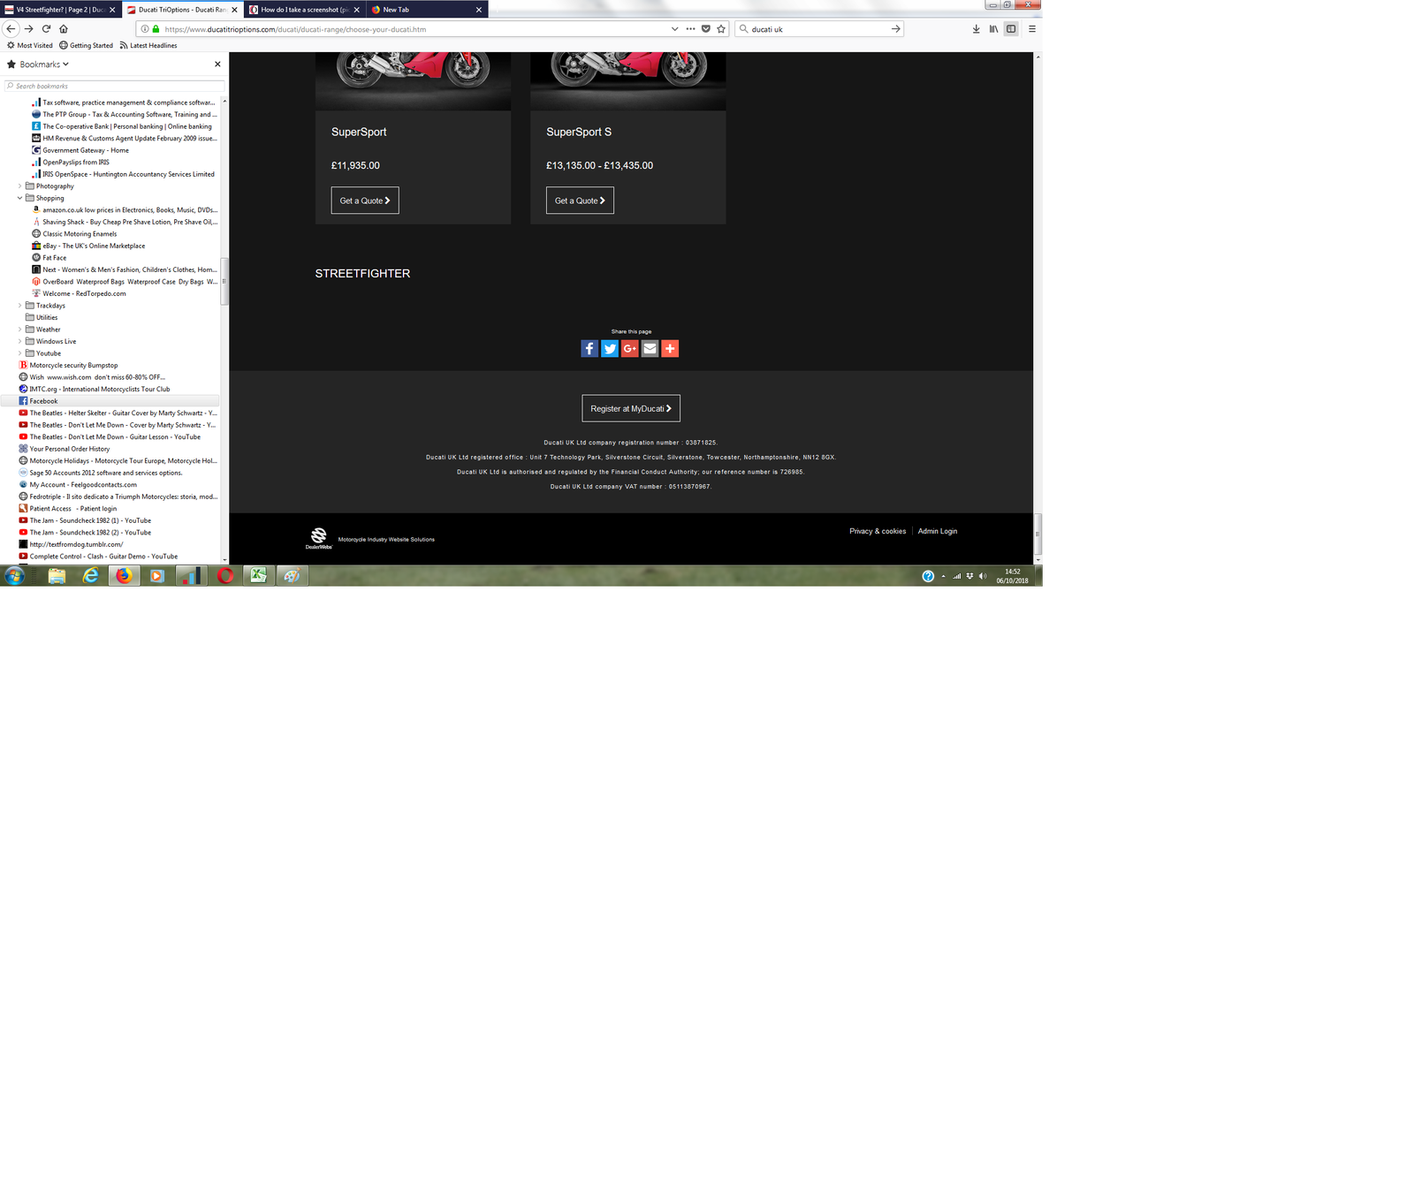The height and width of the screenshot is (1190, 1414).
Task: Expand the Photography bookmarks folder
Action: click(x=20, y=186)
